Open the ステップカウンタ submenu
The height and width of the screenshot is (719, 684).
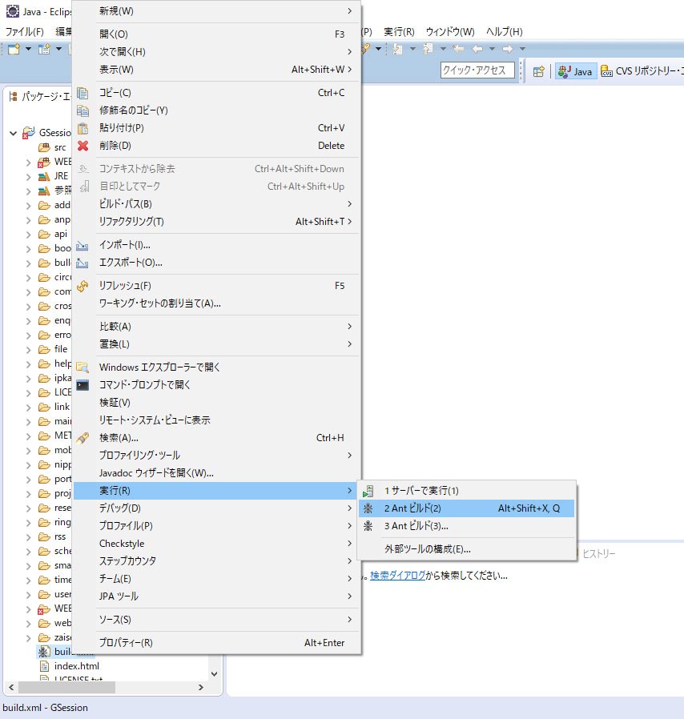coord(217,561)
